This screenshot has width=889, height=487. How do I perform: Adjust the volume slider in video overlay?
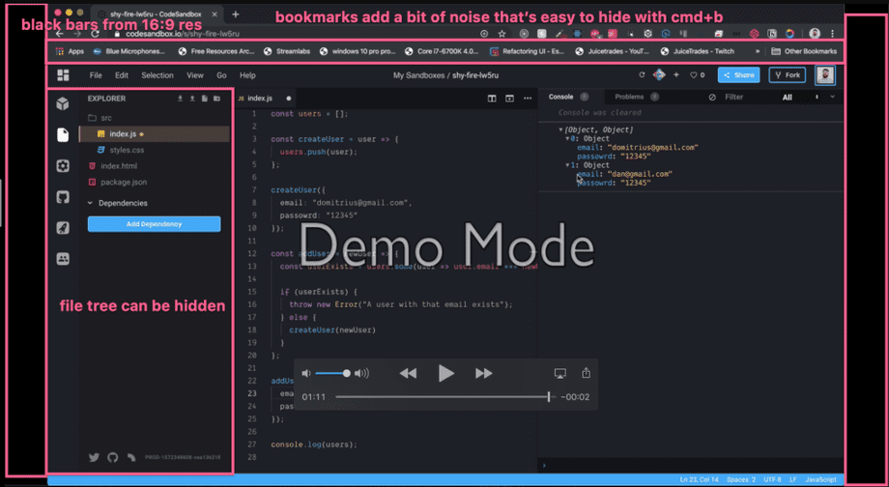point(332,373)
